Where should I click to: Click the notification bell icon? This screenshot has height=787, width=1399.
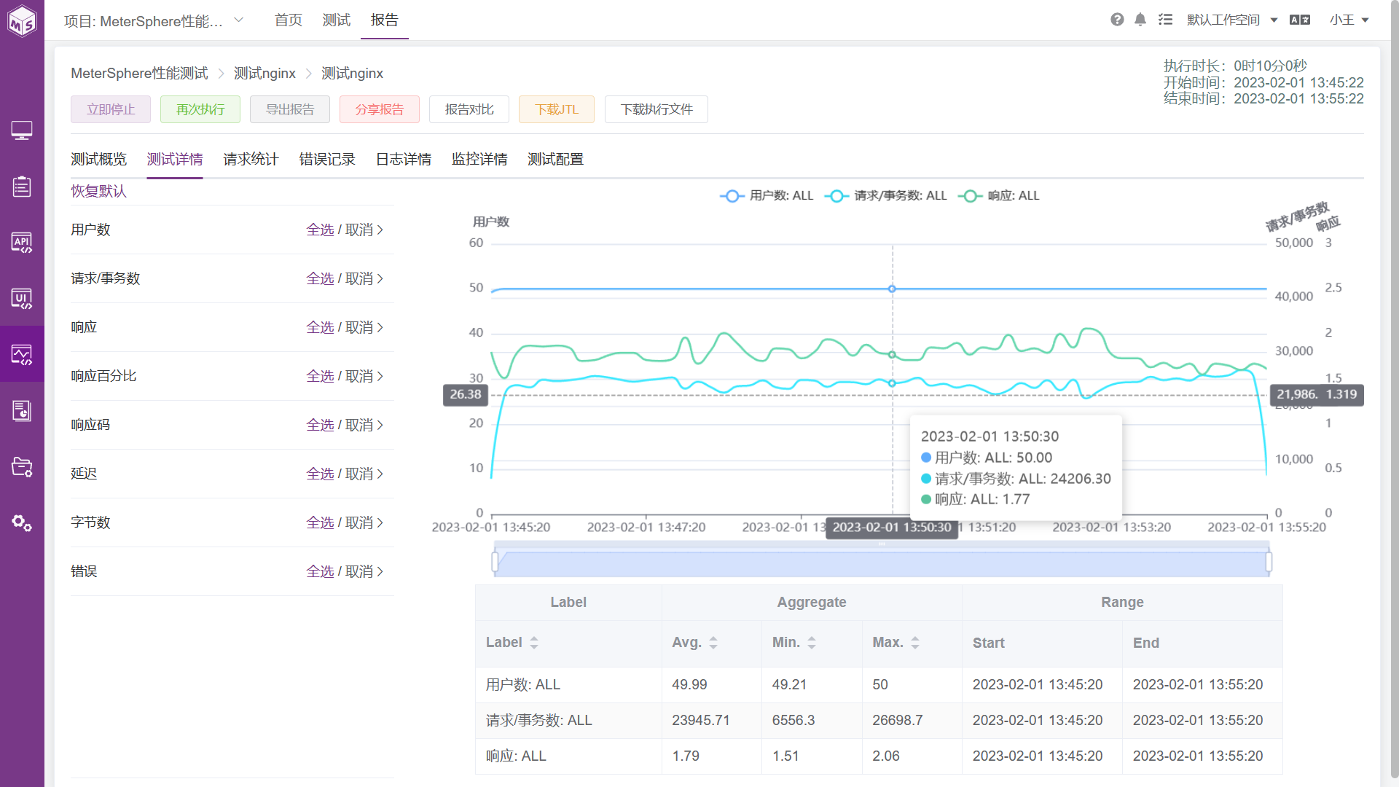[1140, 20]
